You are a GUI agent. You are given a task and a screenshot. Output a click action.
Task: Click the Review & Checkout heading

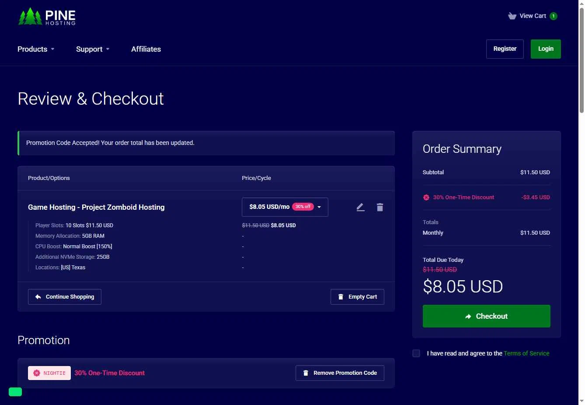[x=91, y=99]
